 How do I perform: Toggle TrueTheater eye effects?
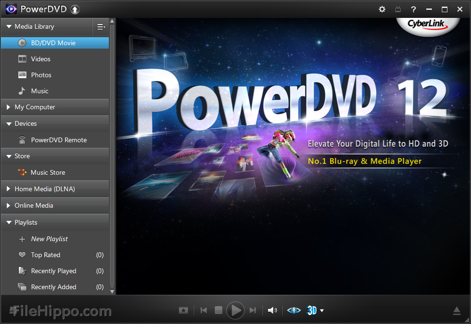(x=294, y=310)
